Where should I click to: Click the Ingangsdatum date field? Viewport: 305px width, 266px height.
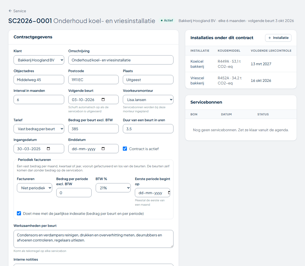[39, 149]
